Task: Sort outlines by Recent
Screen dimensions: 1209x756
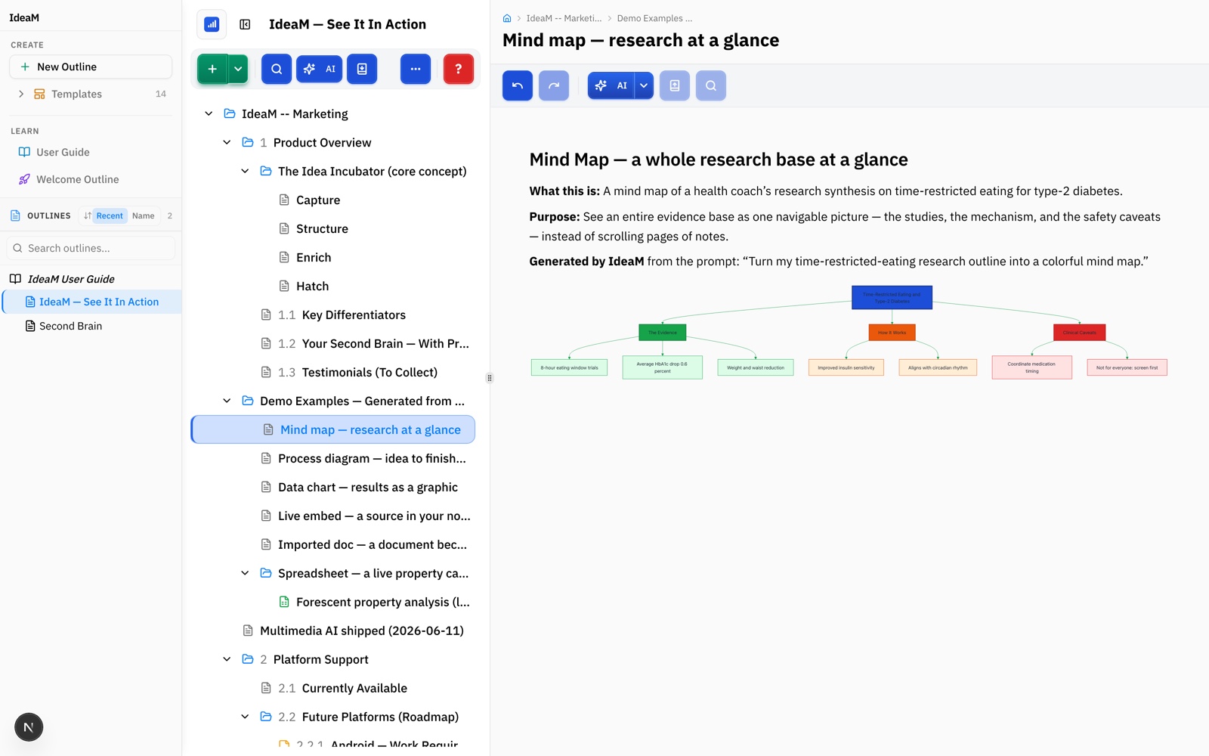Action: [x=110, y=215]
